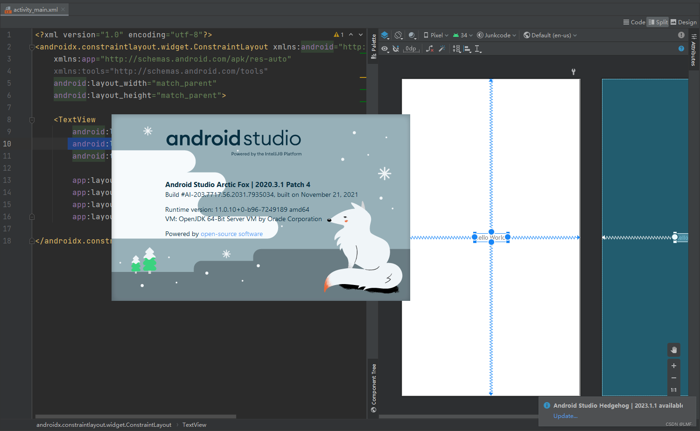
Task: Select the Pan hand tool
Action: tap(674, 350)
